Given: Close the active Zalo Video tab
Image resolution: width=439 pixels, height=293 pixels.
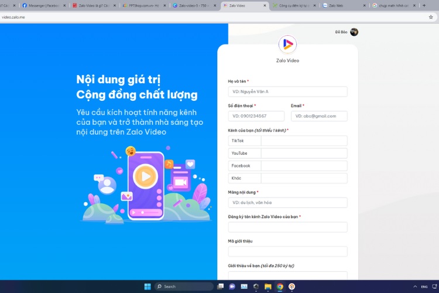Looking at the screenshot, I should [265, 5].
